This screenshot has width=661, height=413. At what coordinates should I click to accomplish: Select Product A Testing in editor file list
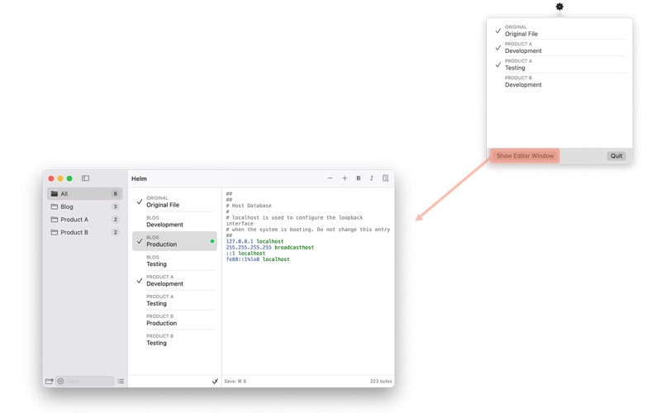click(174, 300)
